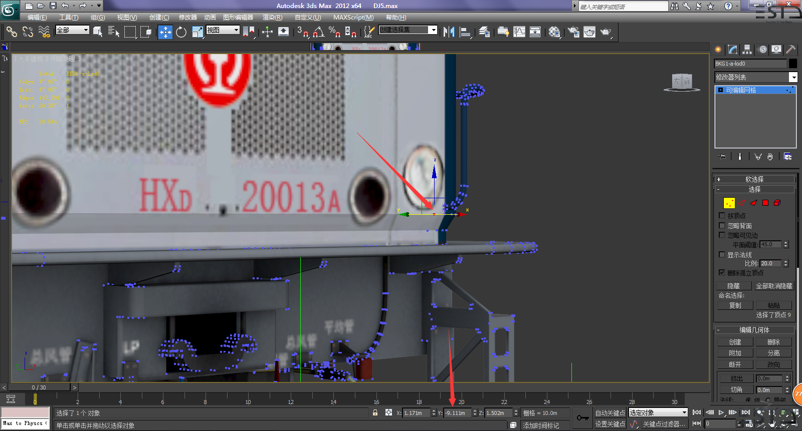Viewport: 802px width, 431px height.
Task: Toggle 设置关键点 set key mode
Action: tap(610, 424)
